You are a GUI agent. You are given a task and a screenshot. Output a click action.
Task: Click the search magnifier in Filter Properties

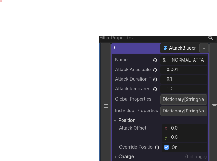pos(210,38)
